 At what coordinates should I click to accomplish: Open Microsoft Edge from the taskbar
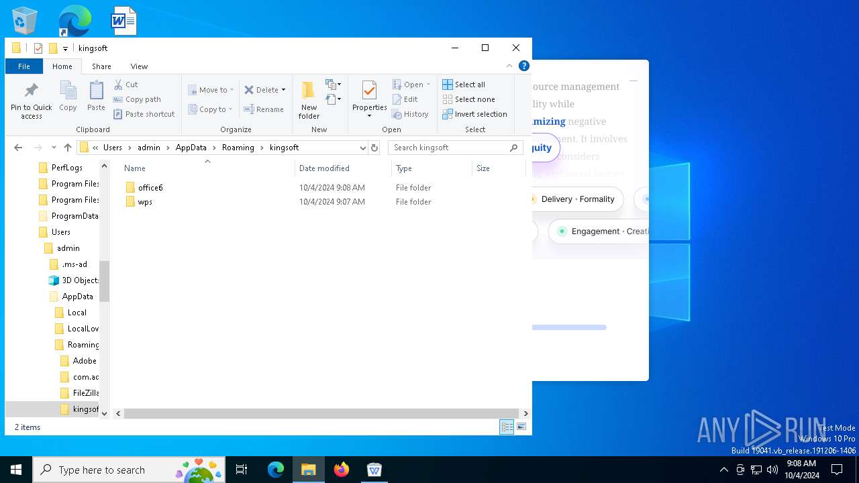tap(276, 470)
